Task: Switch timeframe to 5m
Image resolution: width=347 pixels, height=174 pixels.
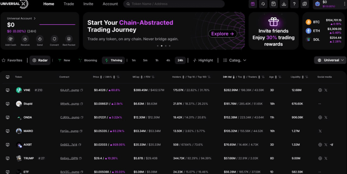Action: pyautogui.click(x=145, y=60)
